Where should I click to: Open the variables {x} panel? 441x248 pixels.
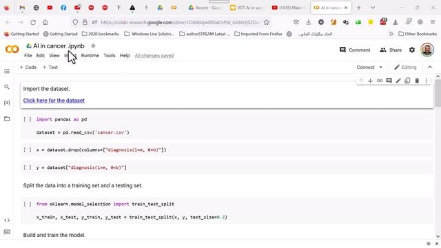[7, 103]
